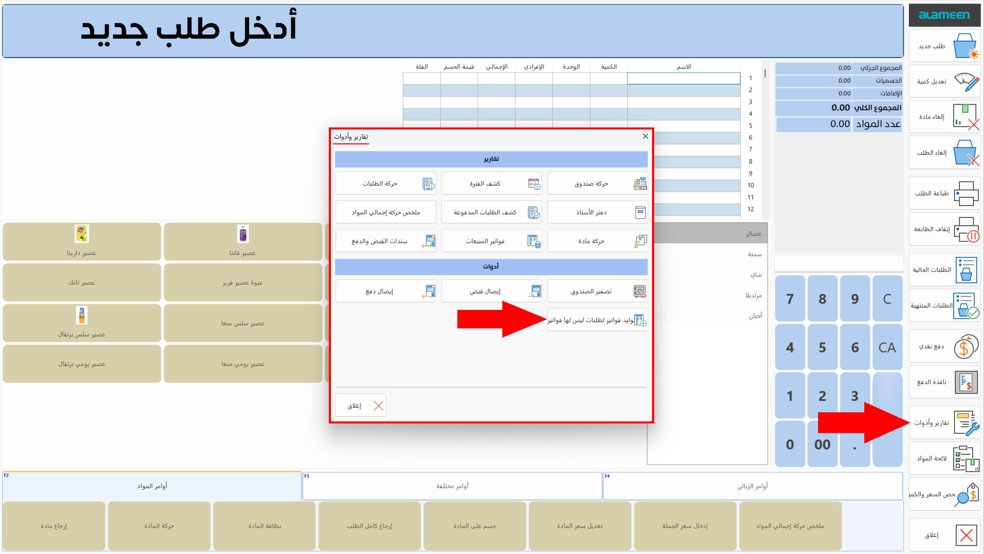Select عصير سلس برتقال product tile
984x554 pixels.
tap(82, 323)
